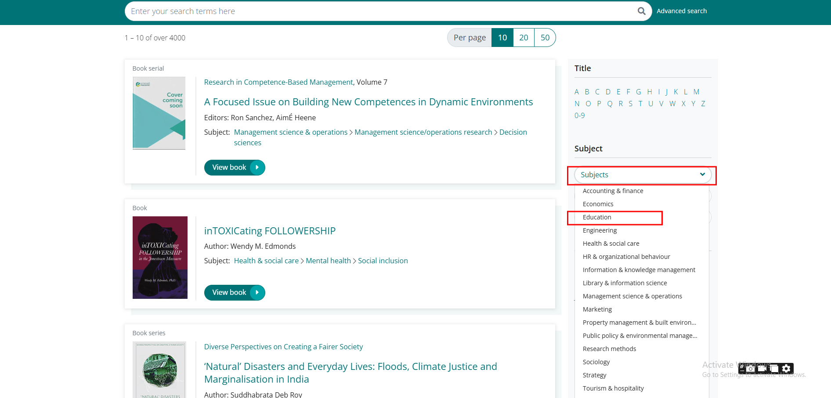This screenshot has height=398, width=831.
Task: Open the Subjects dropdown chevron
Action: (702, 175)
